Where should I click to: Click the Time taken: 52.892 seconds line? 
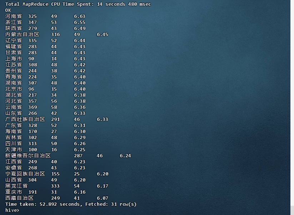71,204
